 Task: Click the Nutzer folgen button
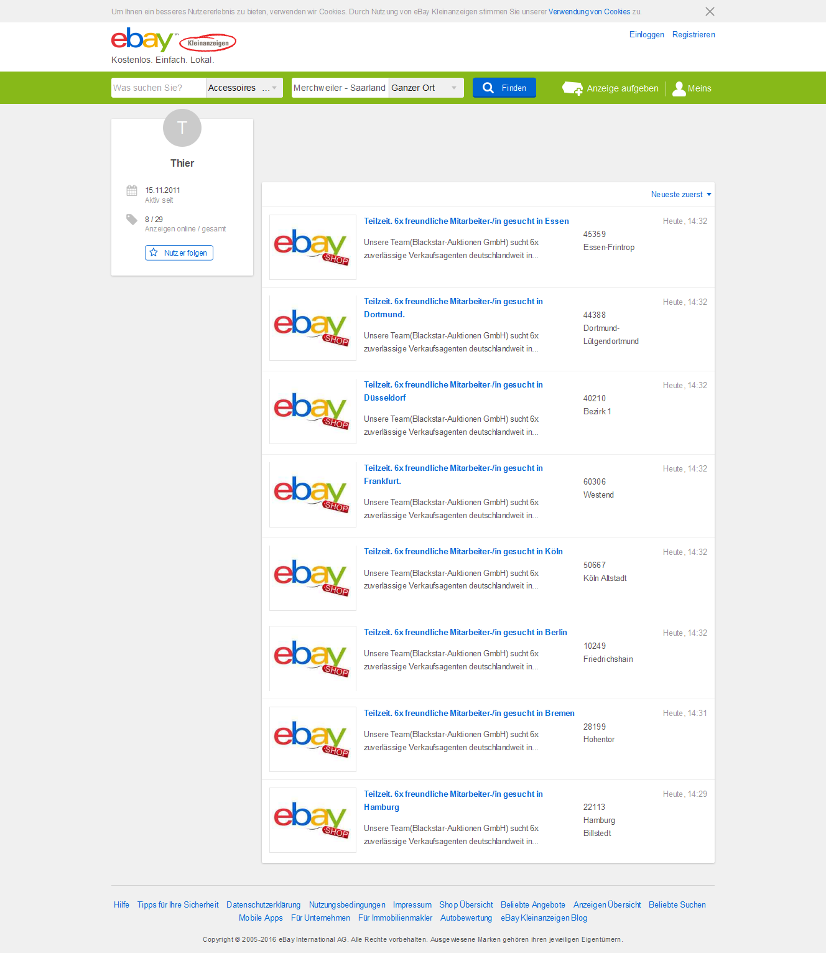click(x=179, y=253)
